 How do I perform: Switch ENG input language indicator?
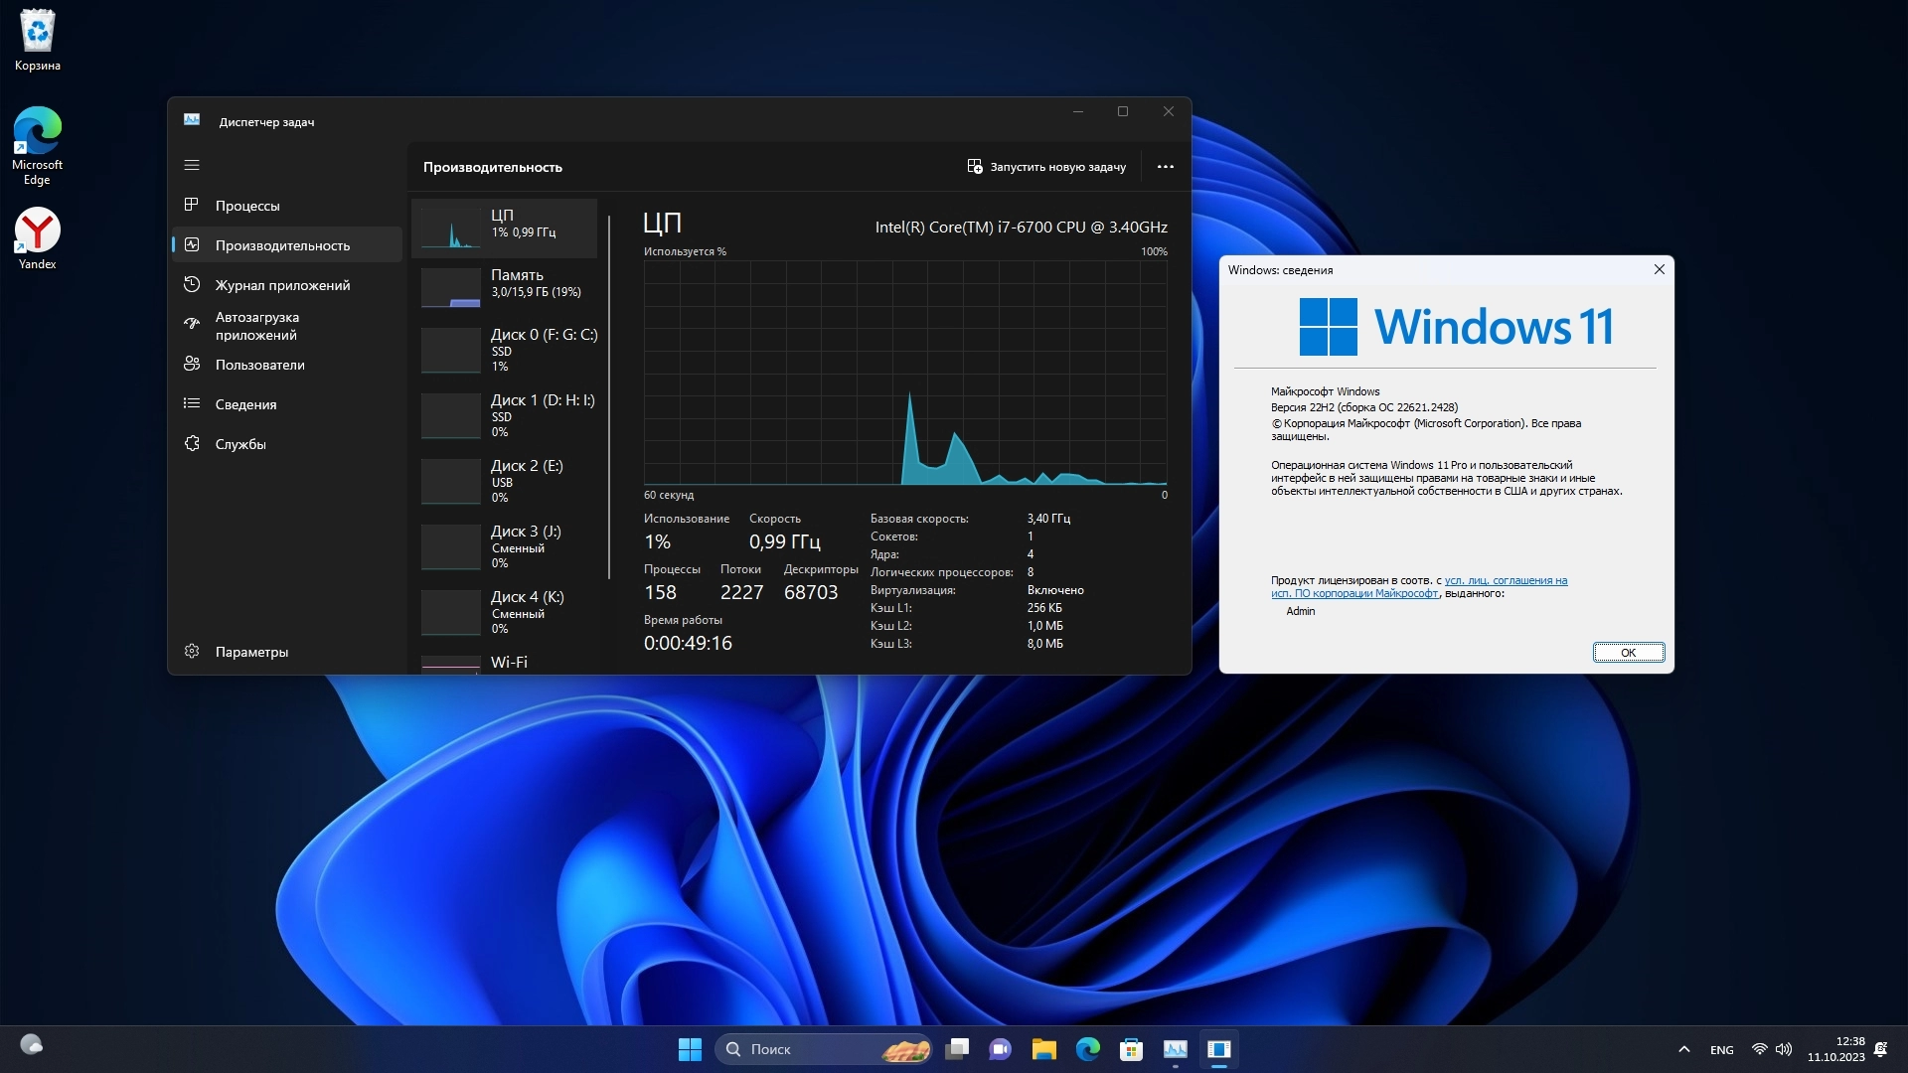tap(1721, 1050)
